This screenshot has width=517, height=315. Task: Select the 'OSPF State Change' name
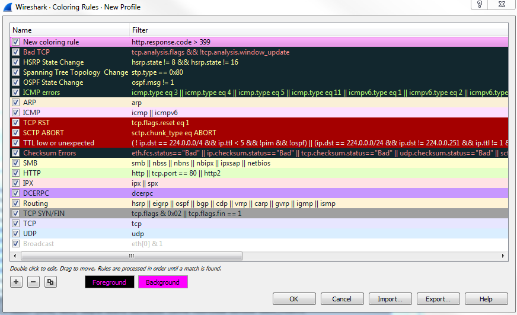(53, 82)
